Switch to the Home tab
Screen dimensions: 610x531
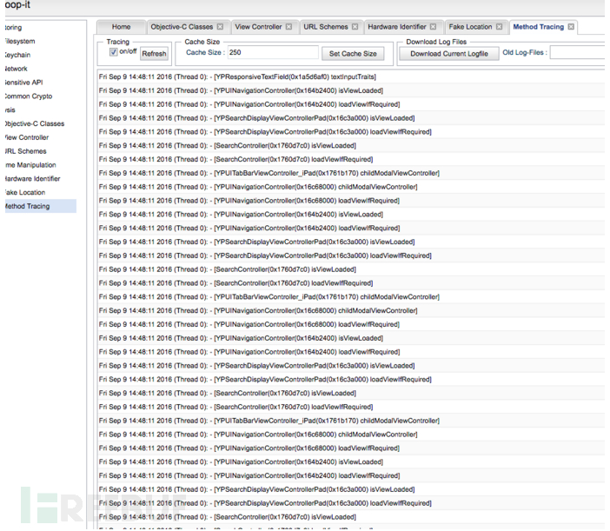click(x=121, y=27)
